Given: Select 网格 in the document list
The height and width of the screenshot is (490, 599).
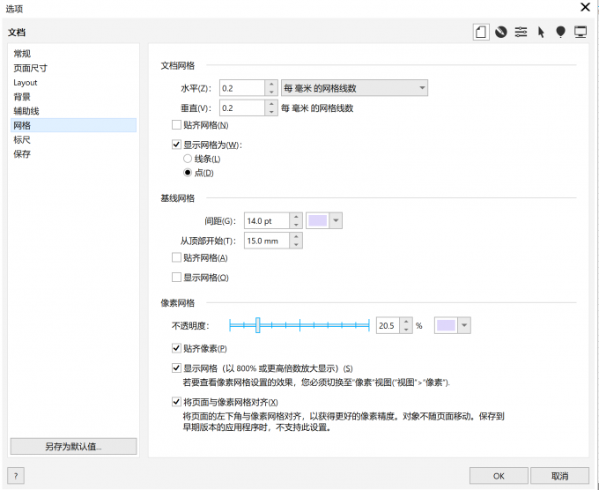Looking at the screenshot, I should [73, 125].
